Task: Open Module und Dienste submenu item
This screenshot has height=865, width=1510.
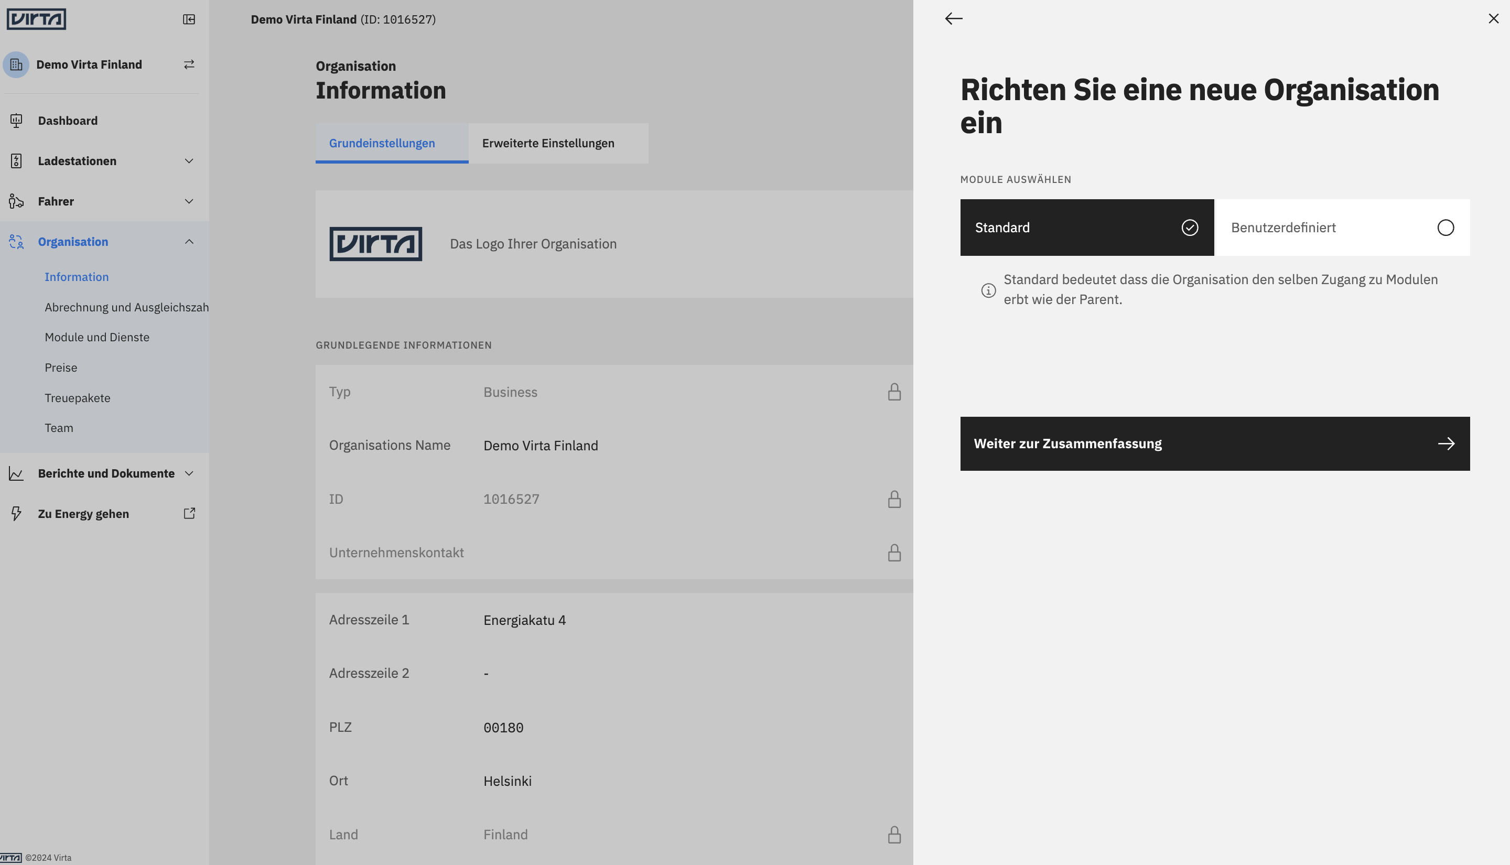Action: (97, 338)
